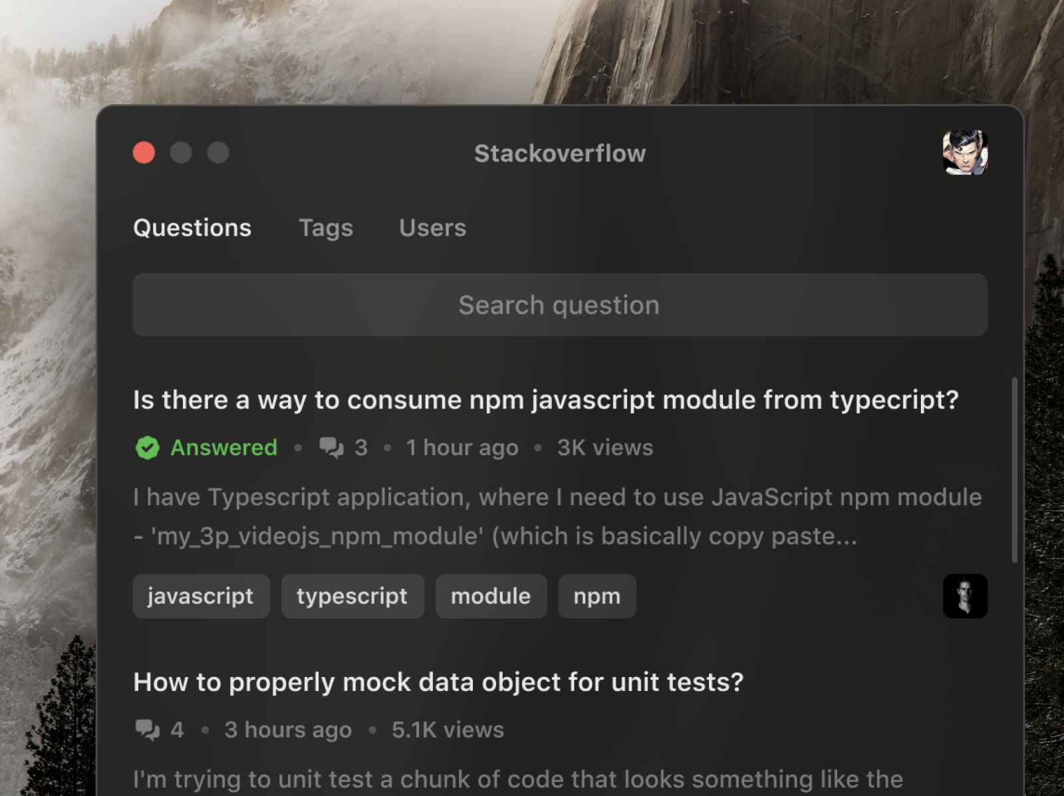1064x796 pixels.
Task: Select the module tag
Action: pos(491,596)
